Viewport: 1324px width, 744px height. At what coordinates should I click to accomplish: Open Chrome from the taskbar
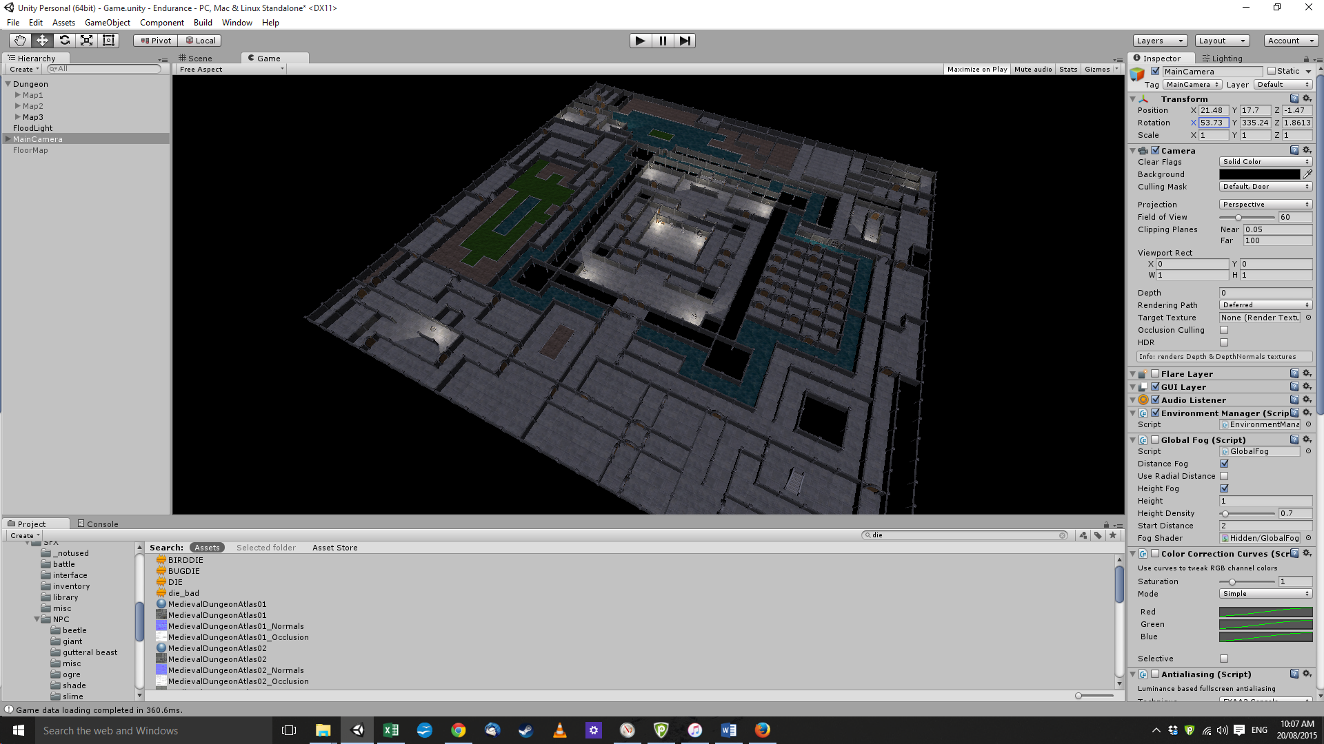[x=459, y=730]
